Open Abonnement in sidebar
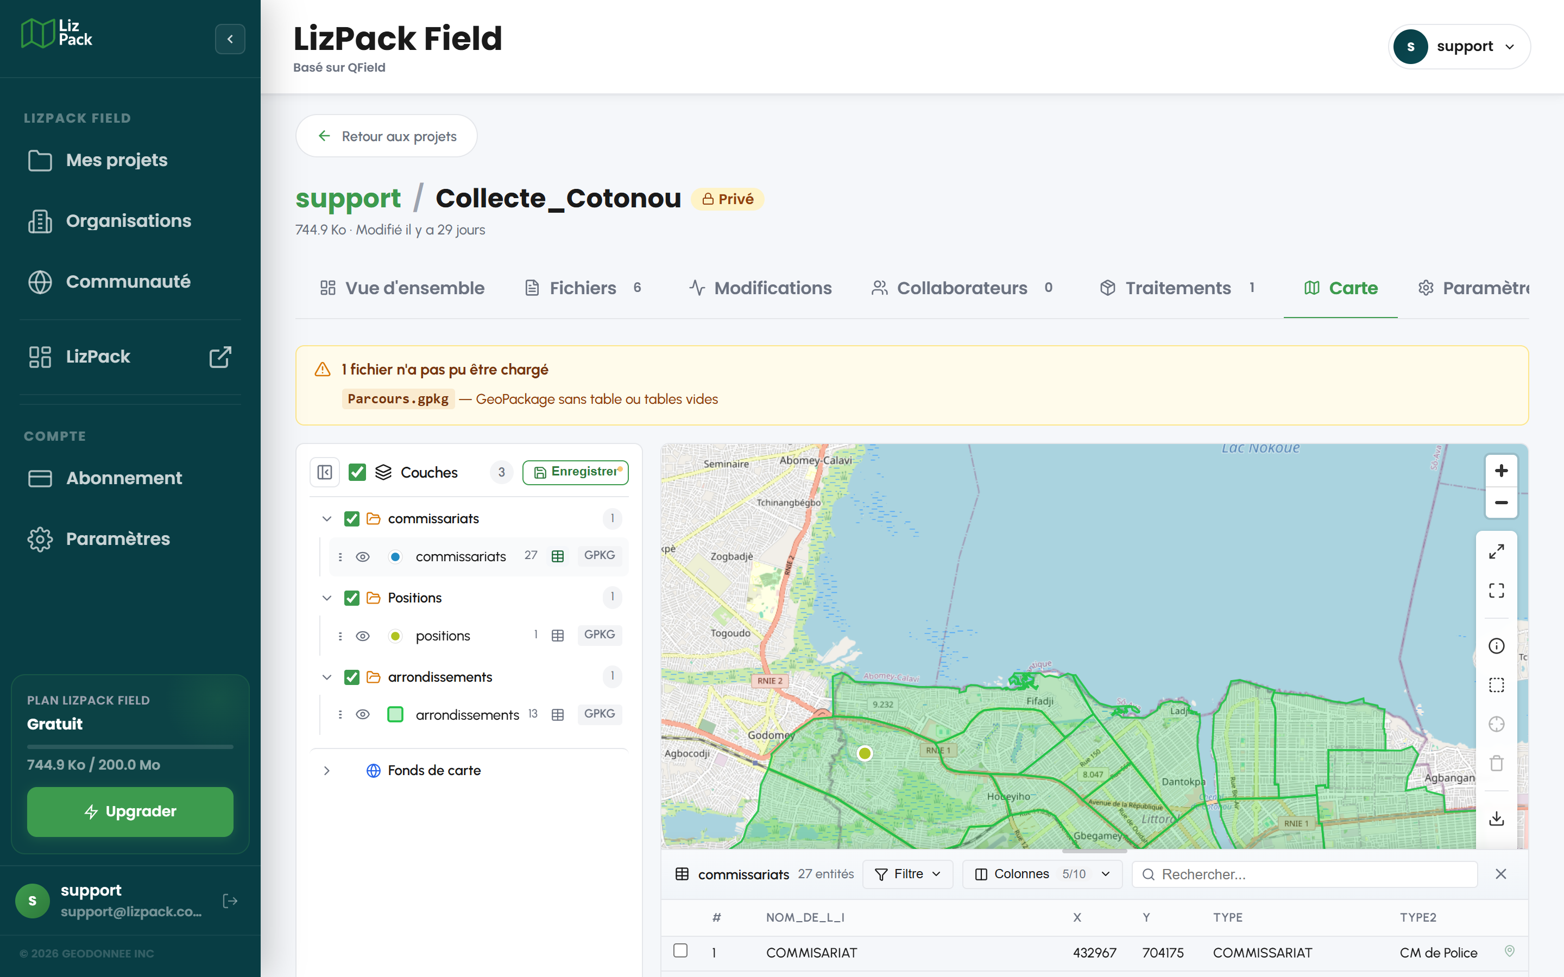Image resolution: width=1564 pixels, height=977 pixels. pos(130,478)
